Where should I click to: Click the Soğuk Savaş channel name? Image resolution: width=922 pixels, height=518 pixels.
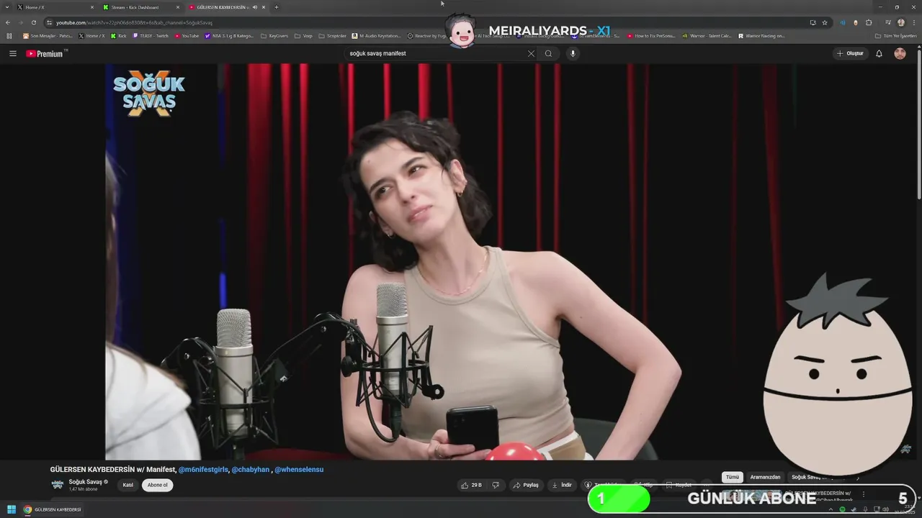click(86, 481)
